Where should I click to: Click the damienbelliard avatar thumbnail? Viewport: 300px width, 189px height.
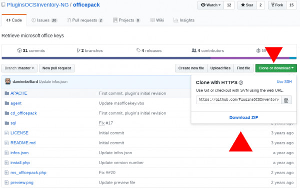[x=8, y=81]
